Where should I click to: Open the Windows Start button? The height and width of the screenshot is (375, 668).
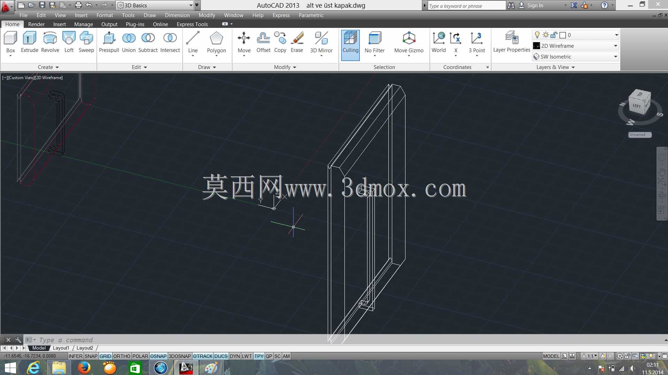pos(10,368)
